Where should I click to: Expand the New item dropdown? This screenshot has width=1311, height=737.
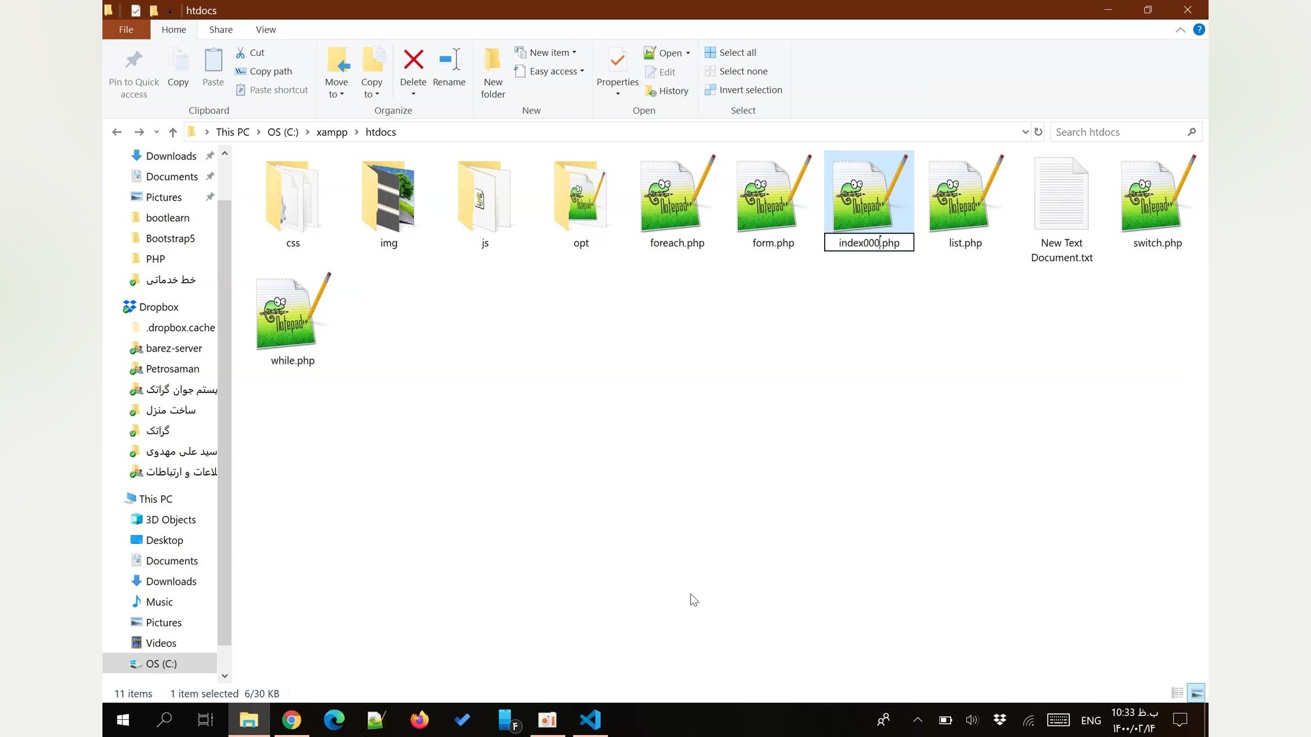[x=574, y=53]
